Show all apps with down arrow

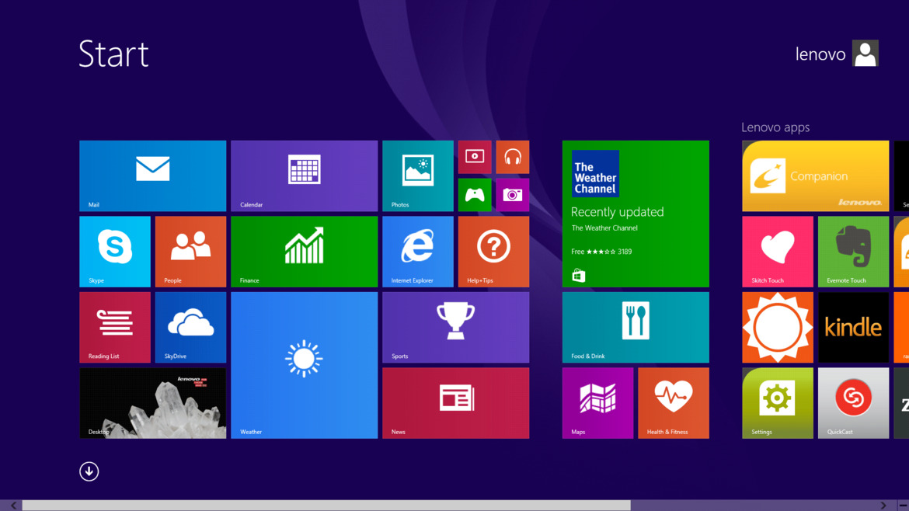tap(89, 471)
